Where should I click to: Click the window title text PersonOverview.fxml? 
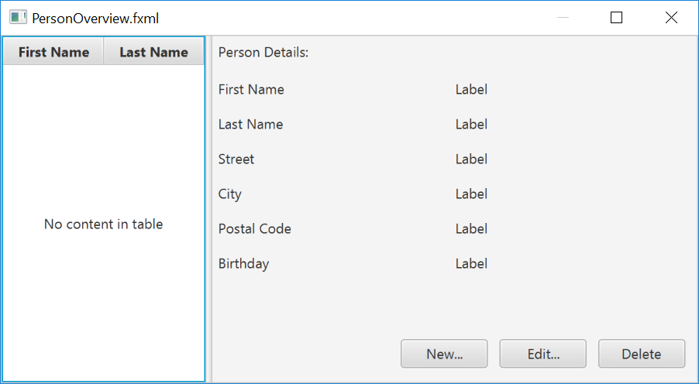(95, 19)
